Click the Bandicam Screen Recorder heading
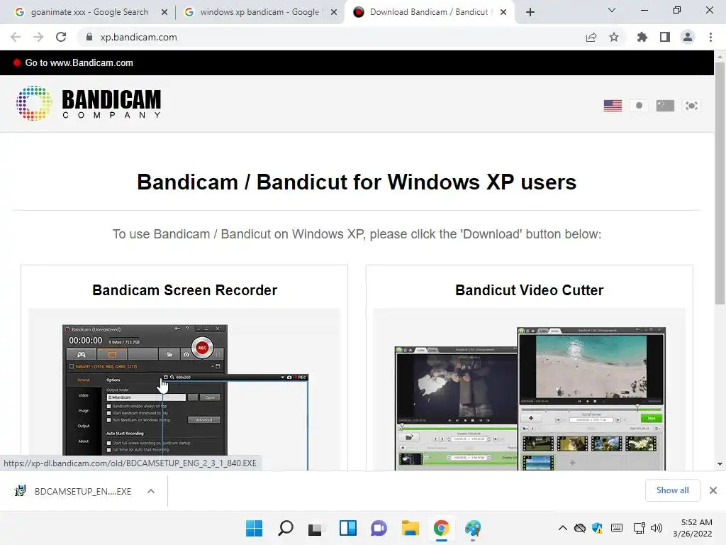This screenshot has height=545, width=726. click(x=185, y=290)
